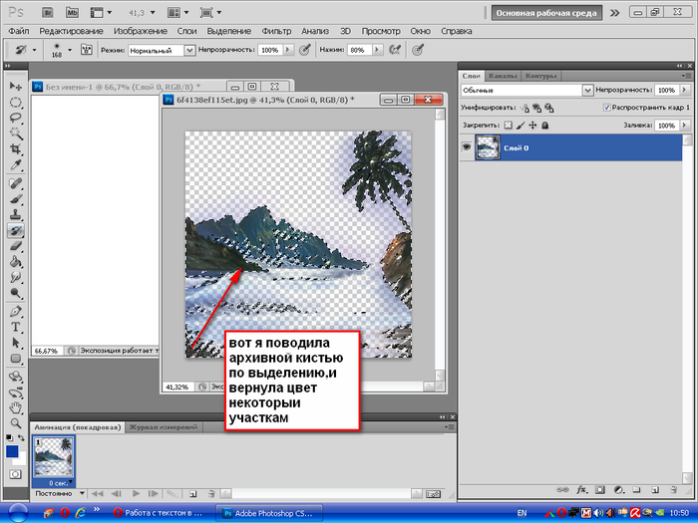
Task: Select animation frame 1 thumbnail
Action: [54, 457]
